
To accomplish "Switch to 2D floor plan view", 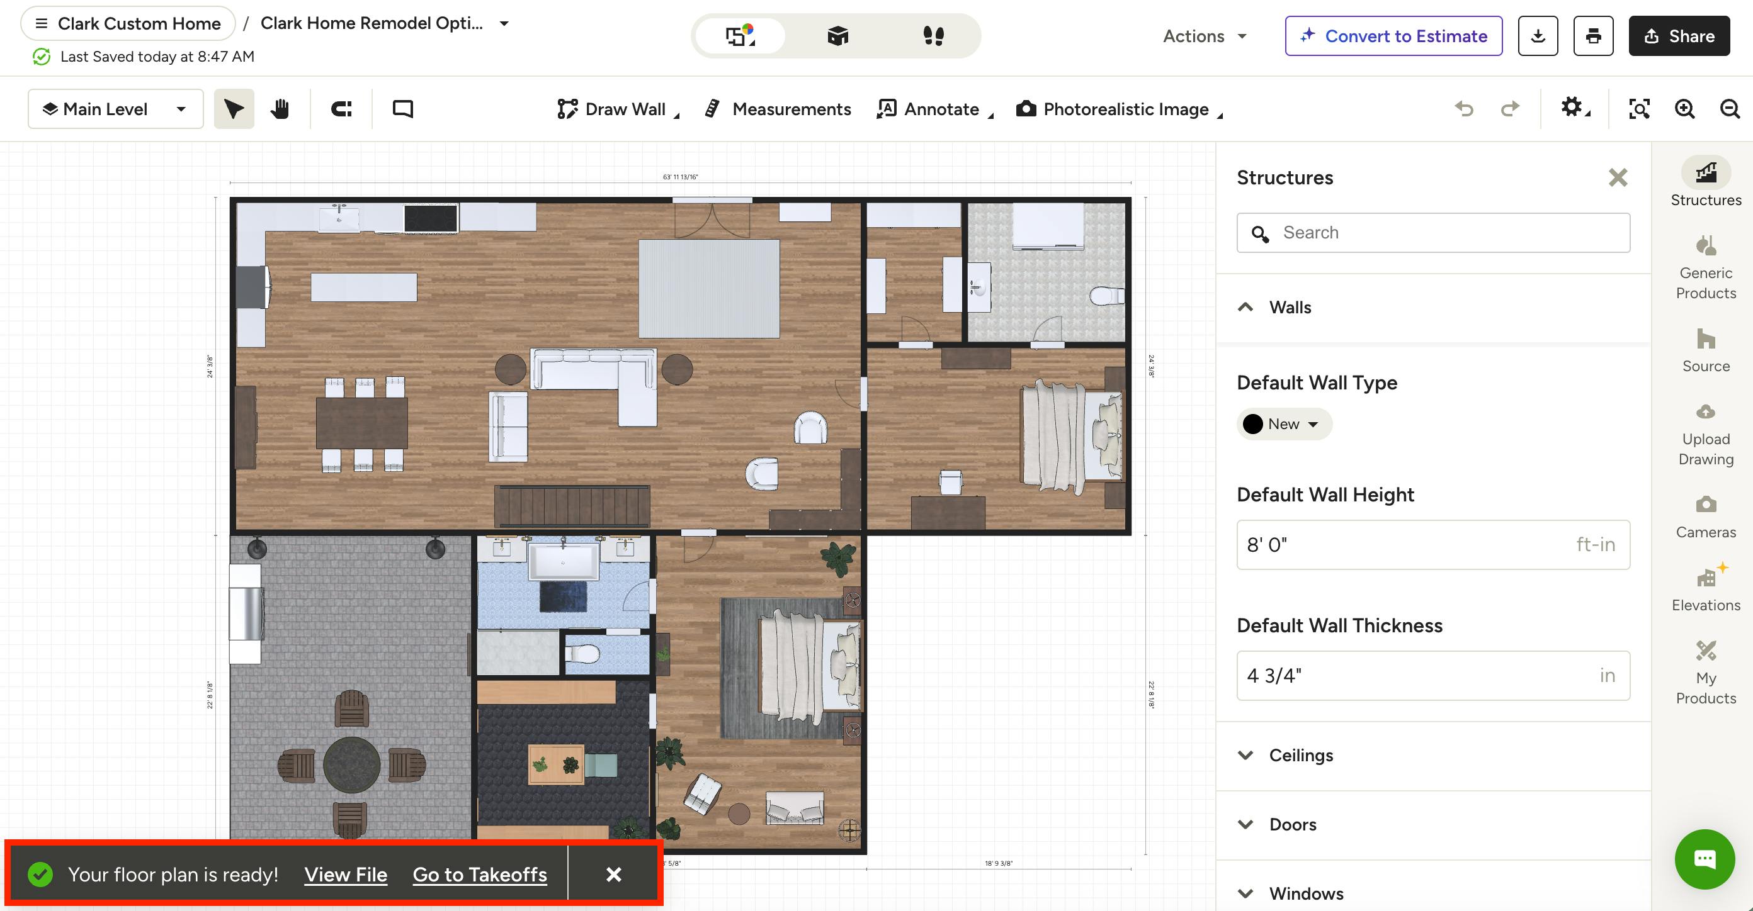I will (740, 35).
